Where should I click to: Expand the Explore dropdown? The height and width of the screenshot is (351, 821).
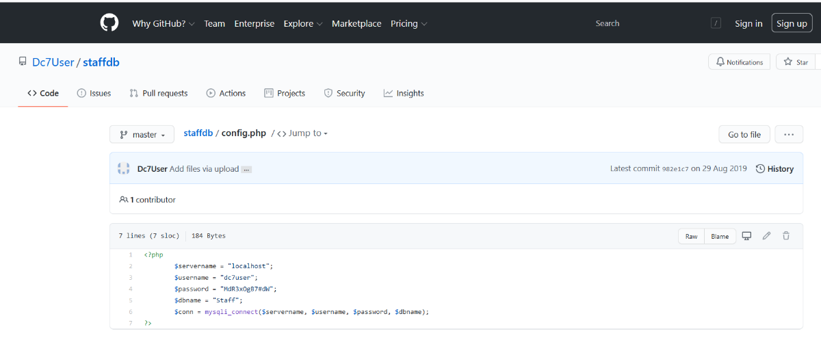[x=303, y=23]
